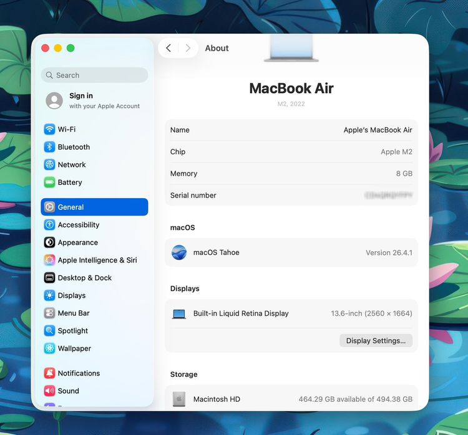Click the yellow minimize window button
The image size is (468, 435).
[x=58, y=48]
